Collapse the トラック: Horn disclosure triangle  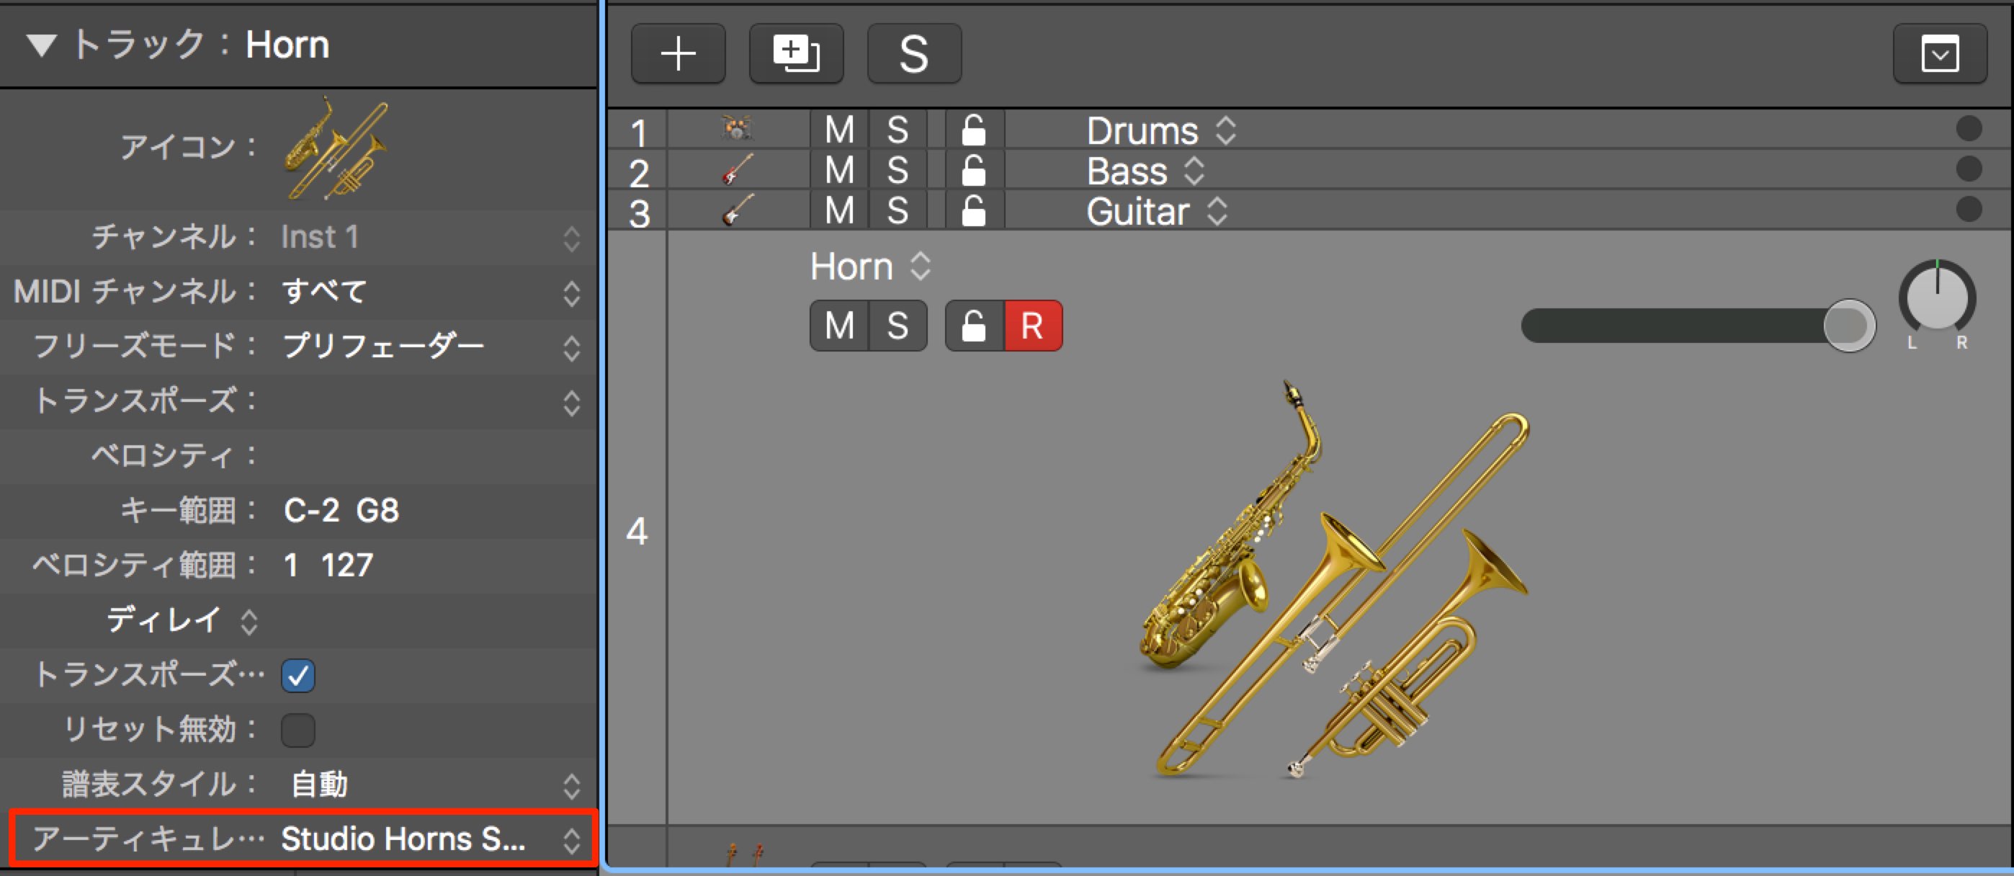pos(40,45)
